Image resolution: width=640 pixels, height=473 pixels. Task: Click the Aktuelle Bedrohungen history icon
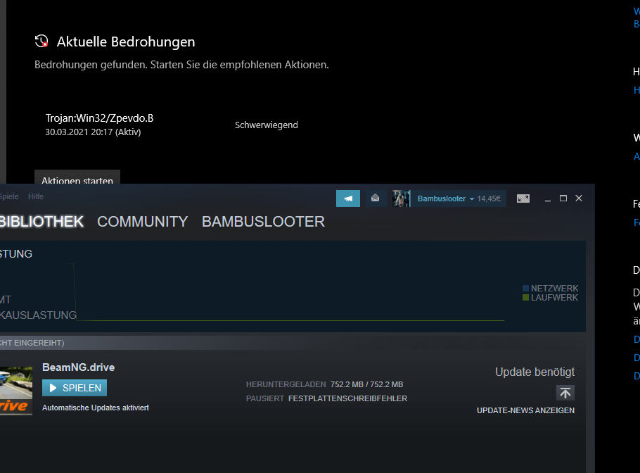[41, 42]
